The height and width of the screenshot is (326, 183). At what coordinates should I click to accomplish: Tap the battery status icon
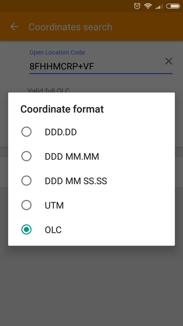click(173, 6)
